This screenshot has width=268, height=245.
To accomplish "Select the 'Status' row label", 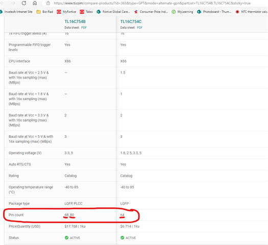I will [x=14, y=238].
